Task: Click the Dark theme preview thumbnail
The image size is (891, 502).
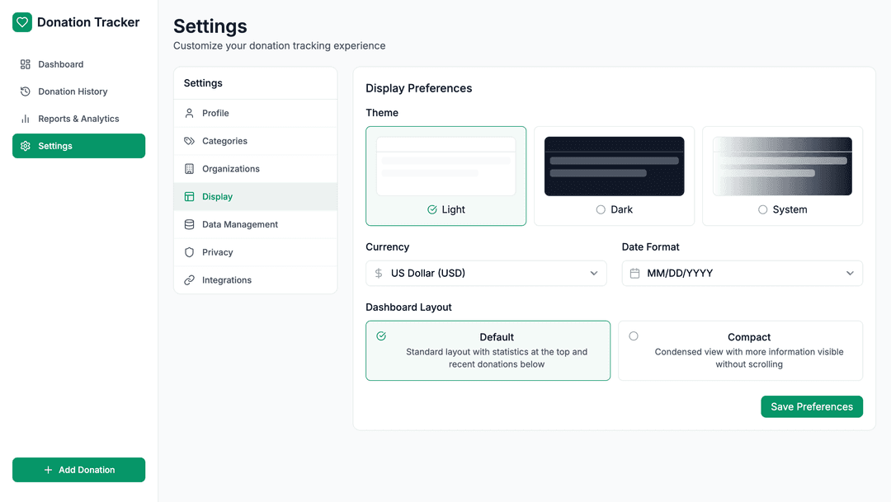Action: pyautogui.click(x=614, y=167)
